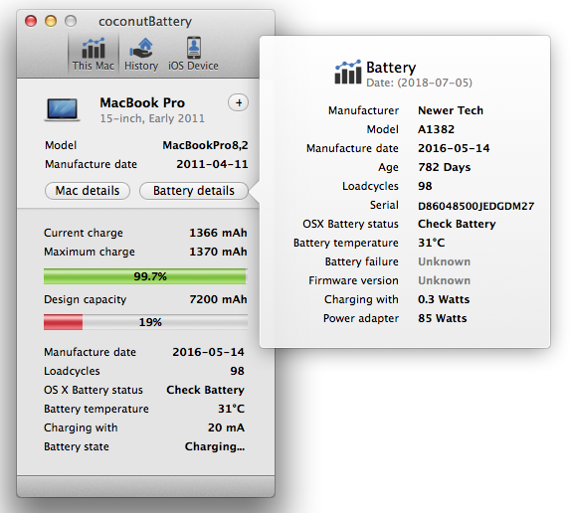
Task: Click the popover date (2018-07-05)
Action: pyautogui.click(x=419, y=83)
